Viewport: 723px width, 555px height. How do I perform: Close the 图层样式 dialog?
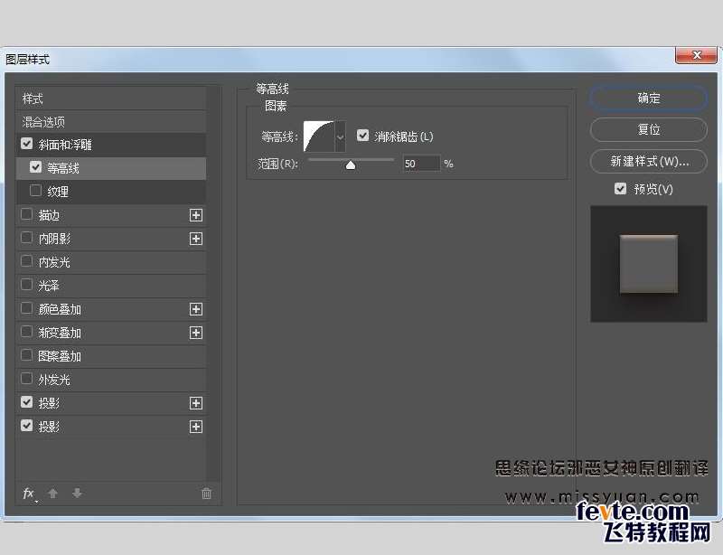click(x=696, y=55)
